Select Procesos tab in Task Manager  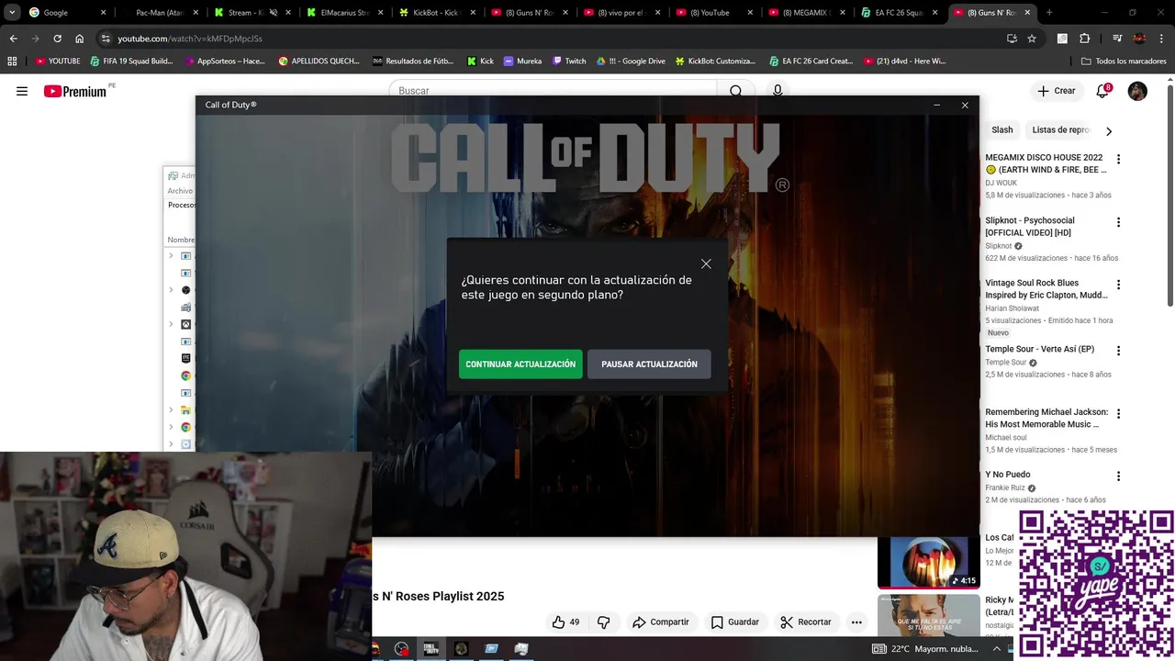181,205
